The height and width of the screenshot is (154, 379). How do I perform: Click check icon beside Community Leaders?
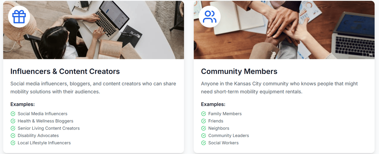pos(204,136)
